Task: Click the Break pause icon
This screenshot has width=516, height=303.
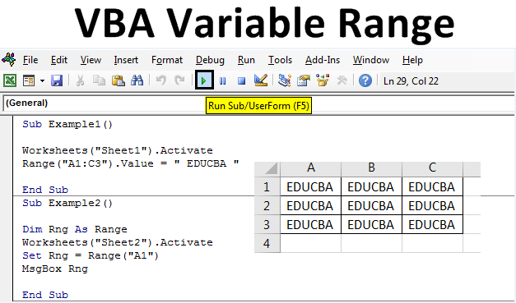Action: [x=223, y=80]
